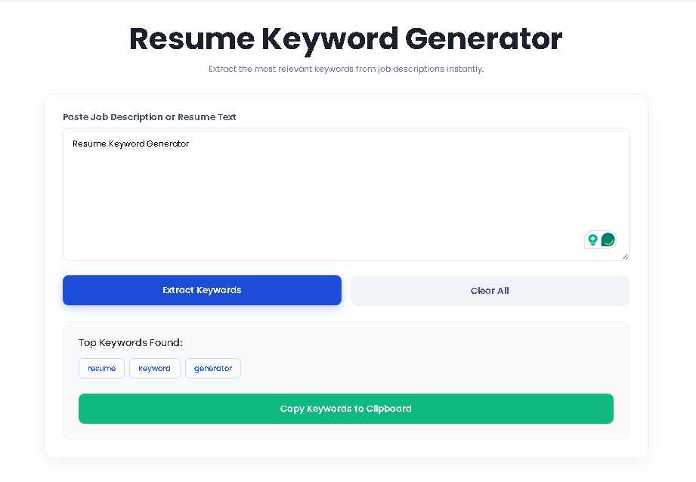Screen dimensions: 696x482
Task: Click the 'Resume Keyword Generator' page heading
Action: tap(346, 39)
